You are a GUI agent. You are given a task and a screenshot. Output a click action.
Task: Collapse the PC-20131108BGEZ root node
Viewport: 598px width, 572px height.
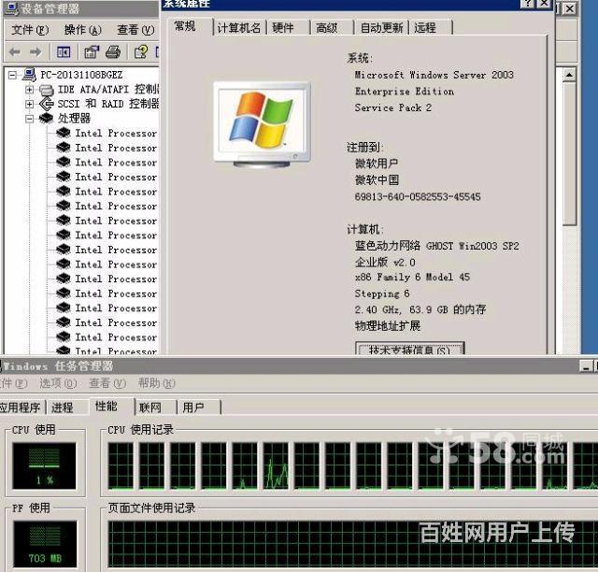click(12, 75)
